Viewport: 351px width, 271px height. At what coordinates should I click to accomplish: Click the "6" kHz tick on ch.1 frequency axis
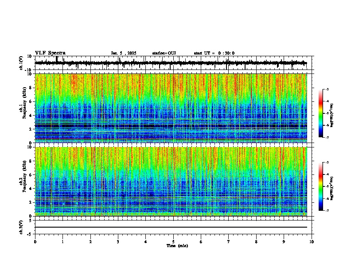point(31,102)
